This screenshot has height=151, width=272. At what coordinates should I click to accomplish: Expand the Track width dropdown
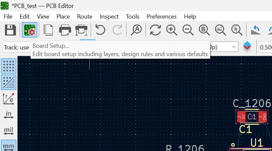point(17,47)
